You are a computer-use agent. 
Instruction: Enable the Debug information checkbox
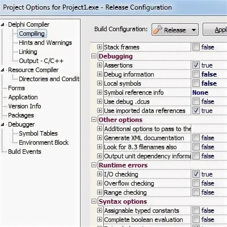(196, 74)
